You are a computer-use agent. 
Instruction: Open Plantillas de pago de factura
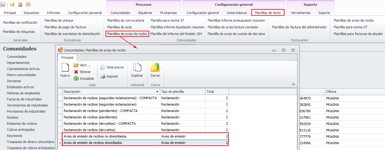[65, 27]
